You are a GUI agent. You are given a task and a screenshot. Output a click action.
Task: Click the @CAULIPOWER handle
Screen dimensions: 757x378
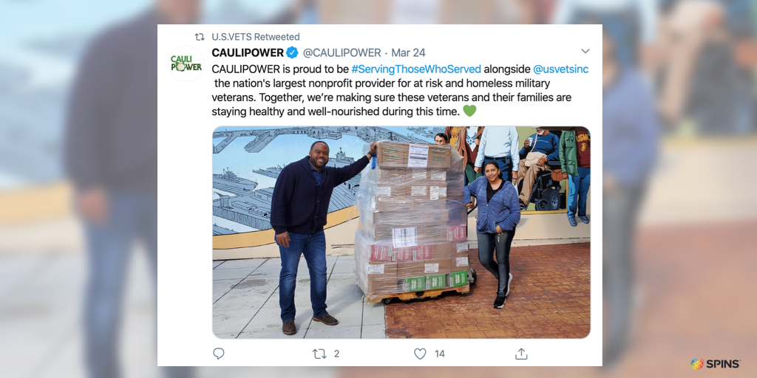[342, 52]
